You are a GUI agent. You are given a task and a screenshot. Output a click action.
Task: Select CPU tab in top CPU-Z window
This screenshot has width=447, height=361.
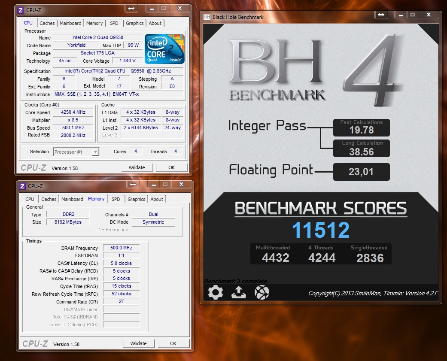[x=28, y=23]
